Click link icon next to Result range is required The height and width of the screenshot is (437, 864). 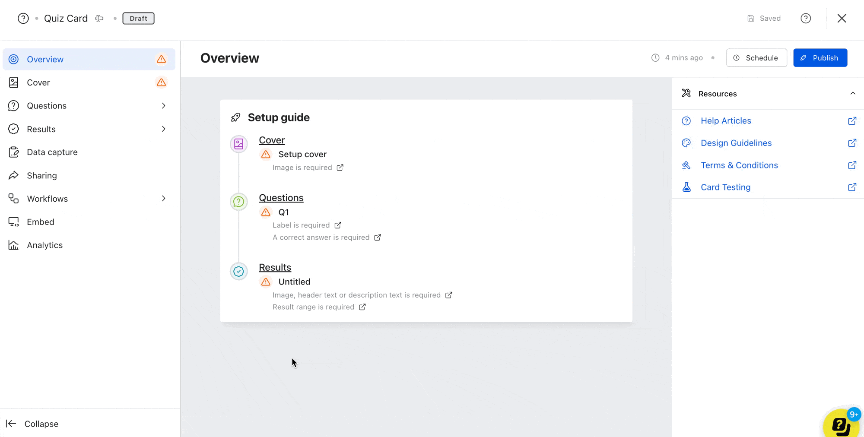[x=362, y=307]
